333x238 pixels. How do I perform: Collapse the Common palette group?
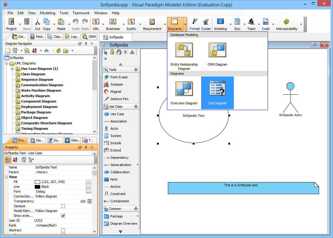pos(136,209)
